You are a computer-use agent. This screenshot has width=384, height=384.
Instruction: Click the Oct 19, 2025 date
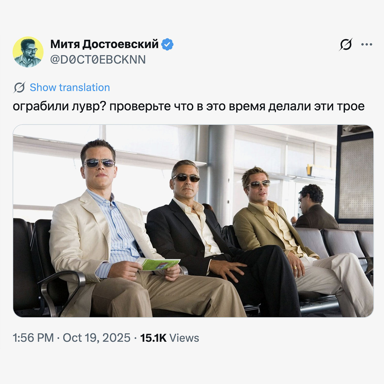pos(97,338)
